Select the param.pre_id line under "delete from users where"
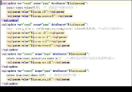The width and height of the screenshot is (132, 92). 38,79
